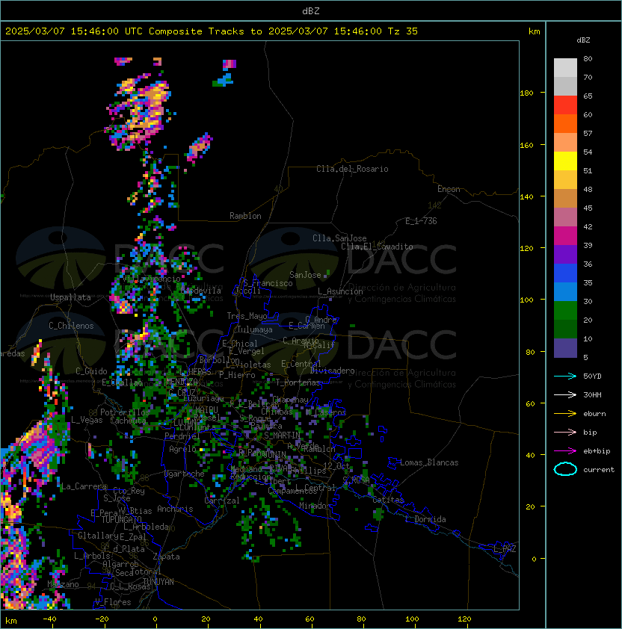Click the Clla.del_Rosario map label

(352, 169)
